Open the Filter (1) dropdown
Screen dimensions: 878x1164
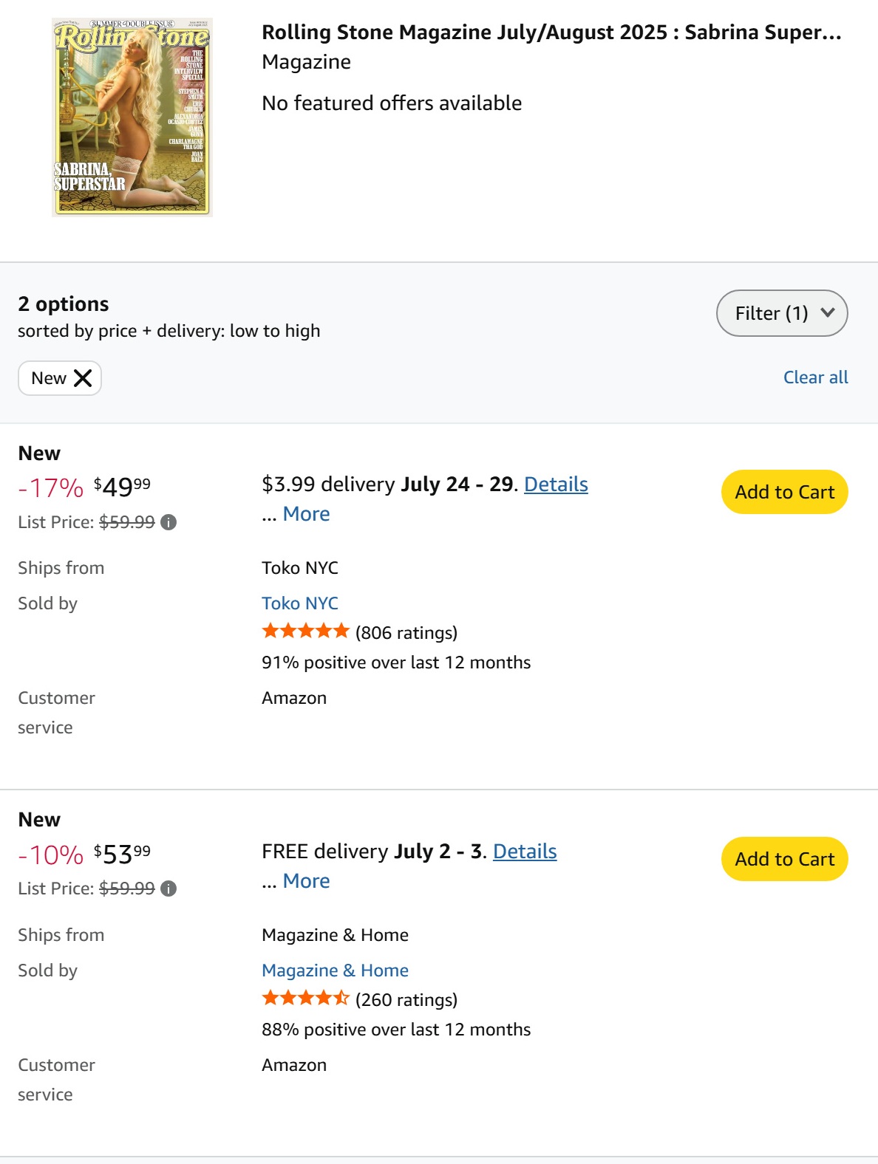(782, 313)
